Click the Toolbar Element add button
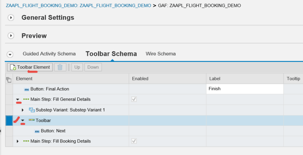Image resolution: width=303 pixels, height=155 pixels. point(30,67)
